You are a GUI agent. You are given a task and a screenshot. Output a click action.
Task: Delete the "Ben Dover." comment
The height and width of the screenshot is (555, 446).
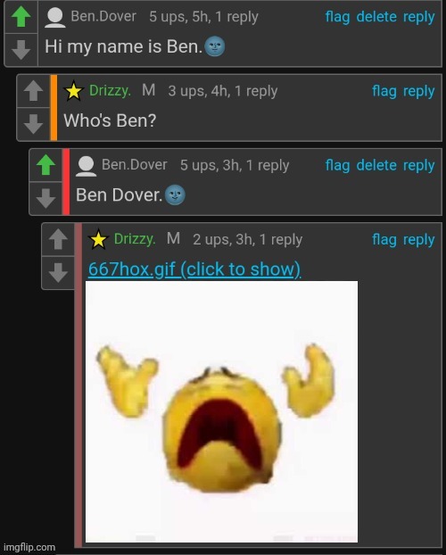[x=376, y=165]
